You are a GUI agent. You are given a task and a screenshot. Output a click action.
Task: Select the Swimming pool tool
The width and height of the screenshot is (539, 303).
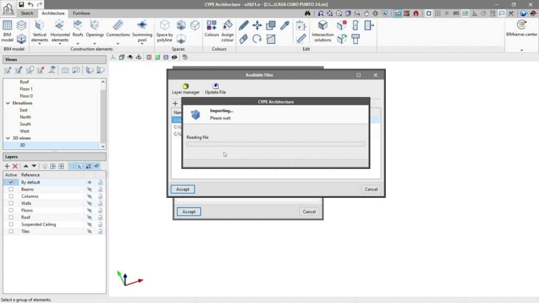(x=142, y=31)
